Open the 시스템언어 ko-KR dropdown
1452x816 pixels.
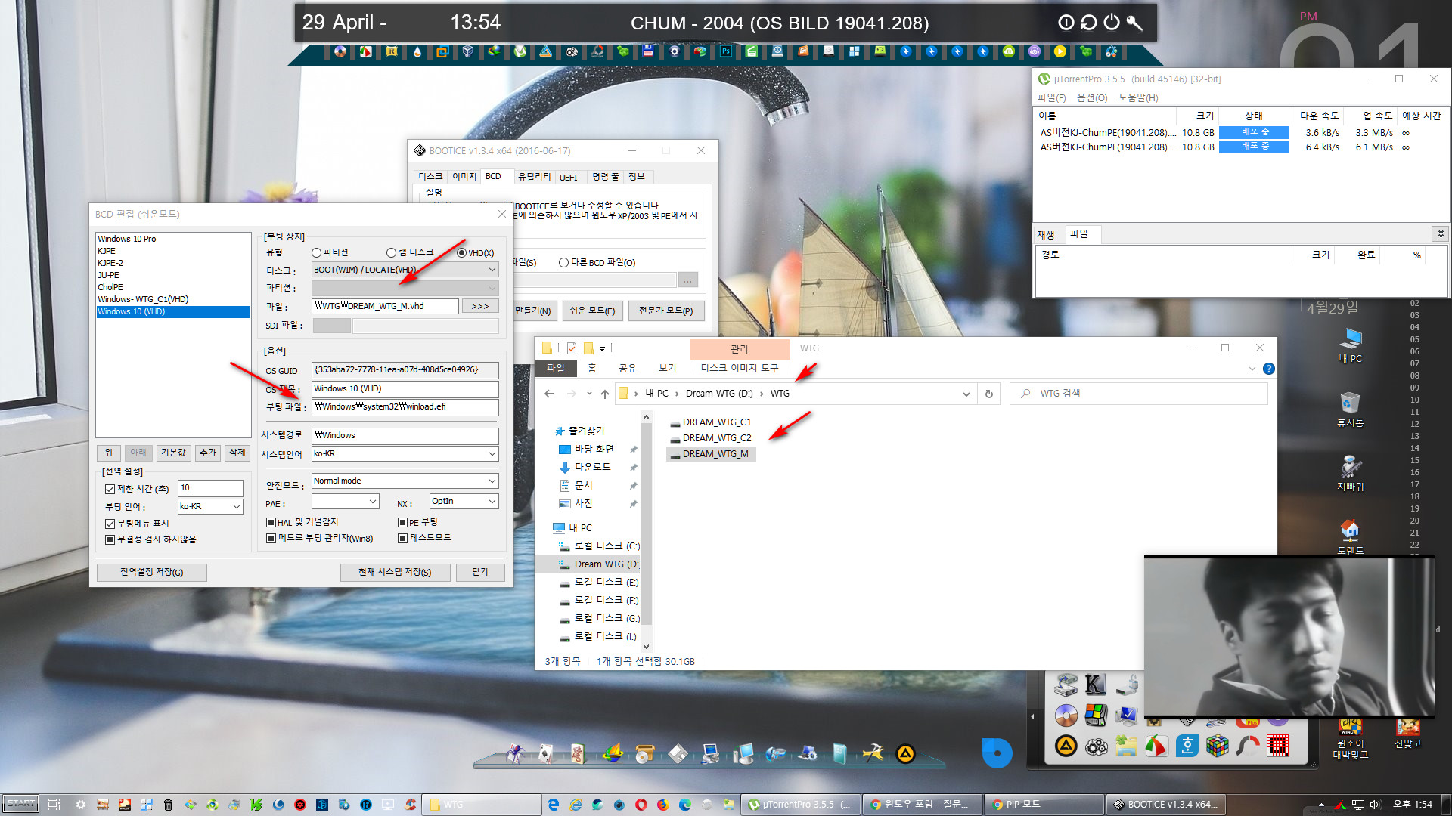pos(405,453)
